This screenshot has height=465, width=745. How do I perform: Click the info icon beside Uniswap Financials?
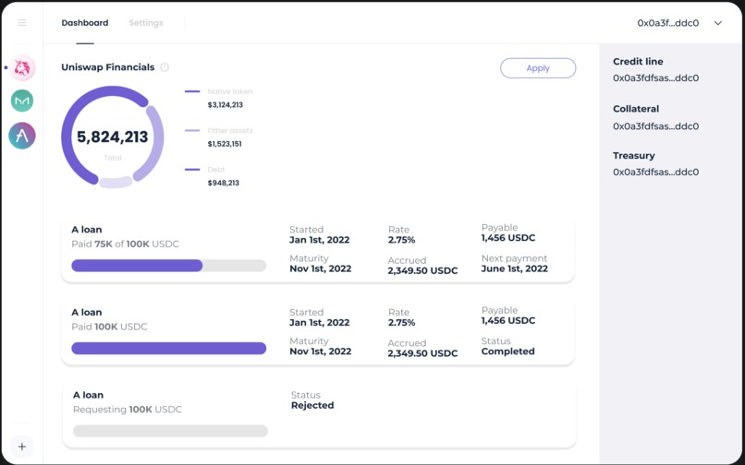165,67
